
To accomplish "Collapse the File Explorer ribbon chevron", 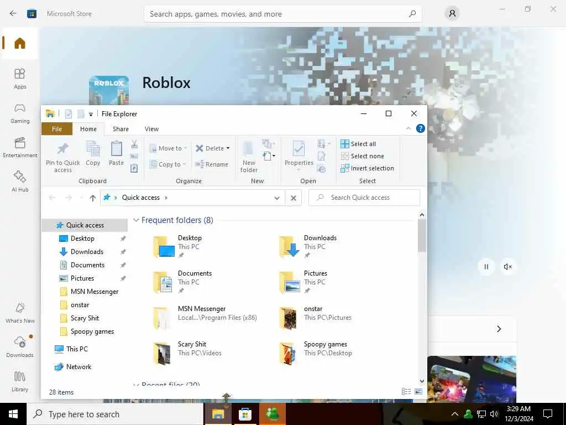I will click(408, 128).
